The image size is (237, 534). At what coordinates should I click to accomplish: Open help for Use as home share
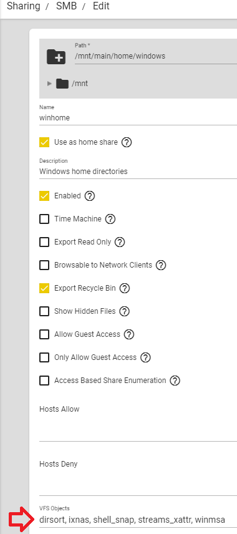127,142
